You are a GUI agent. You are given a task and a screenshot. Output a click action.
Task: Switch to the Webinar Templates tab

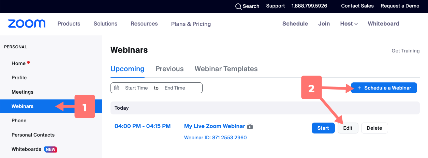tap(226, 69)
